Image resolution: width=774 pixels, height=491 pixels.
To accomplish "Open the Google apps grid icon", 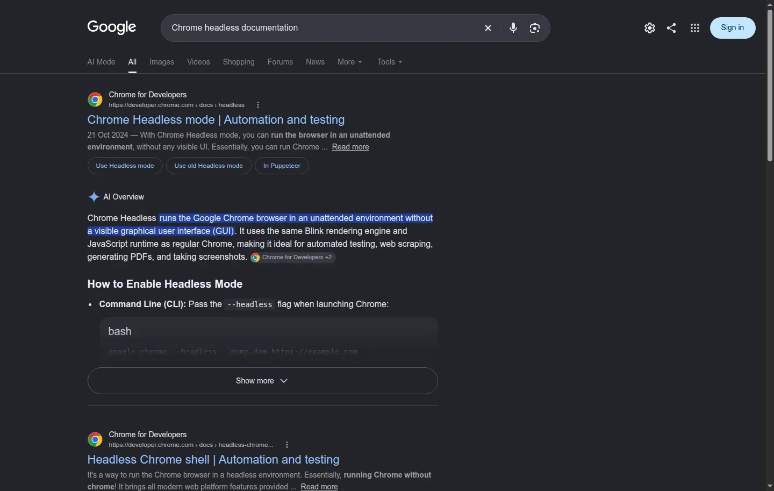I will tap(695, 28).
